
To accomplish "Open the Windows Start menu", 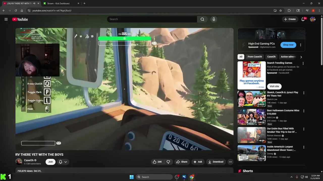I will tap(131, 177).
